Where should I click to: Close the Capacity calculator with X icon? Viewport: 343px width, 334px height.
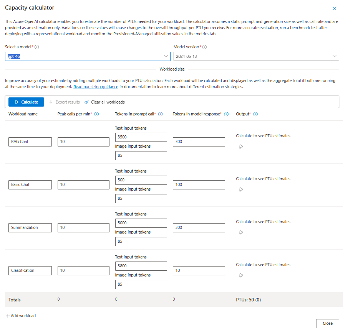click(334, 8)
